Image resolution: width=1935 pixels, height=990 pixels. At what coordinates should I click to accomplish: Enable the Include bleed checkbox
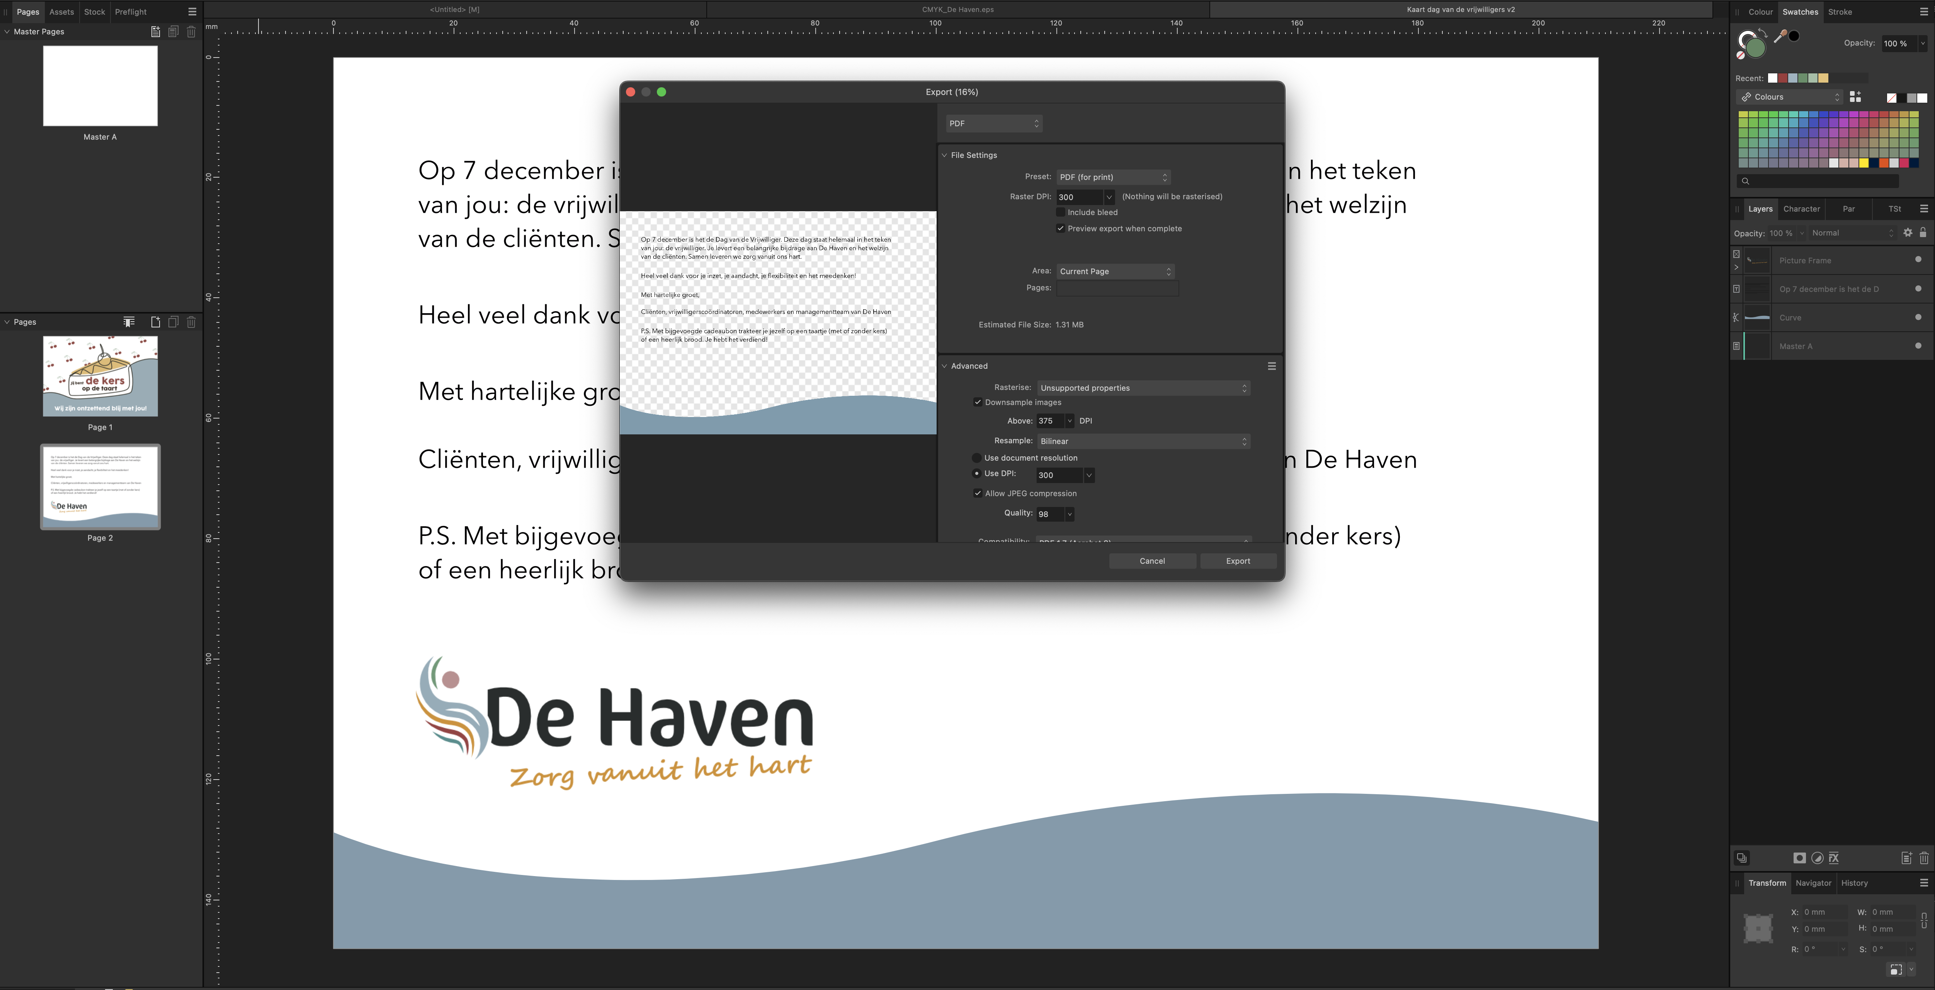[1061, 212]
